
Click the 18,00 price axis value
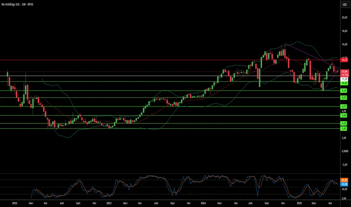(x=345, y=31)
